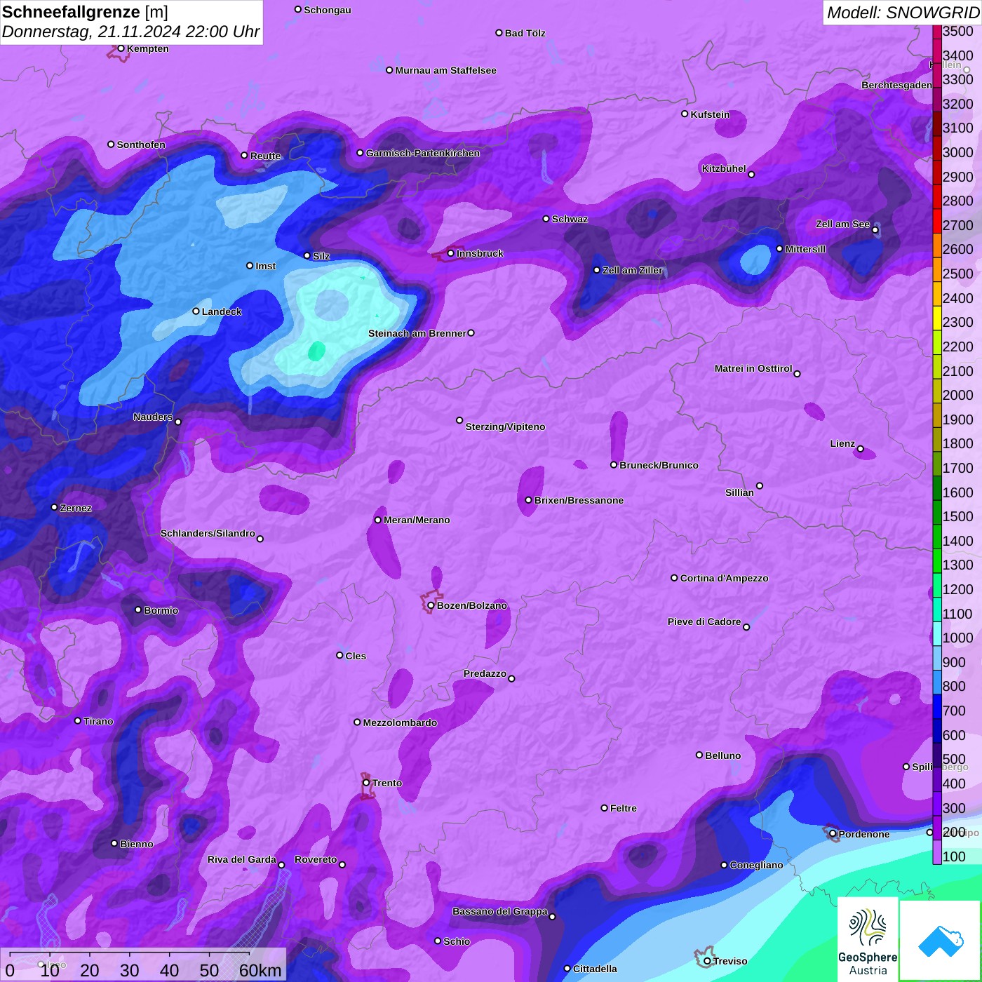Click the "Zell am Ziller" label

click(x=633, y=270)
